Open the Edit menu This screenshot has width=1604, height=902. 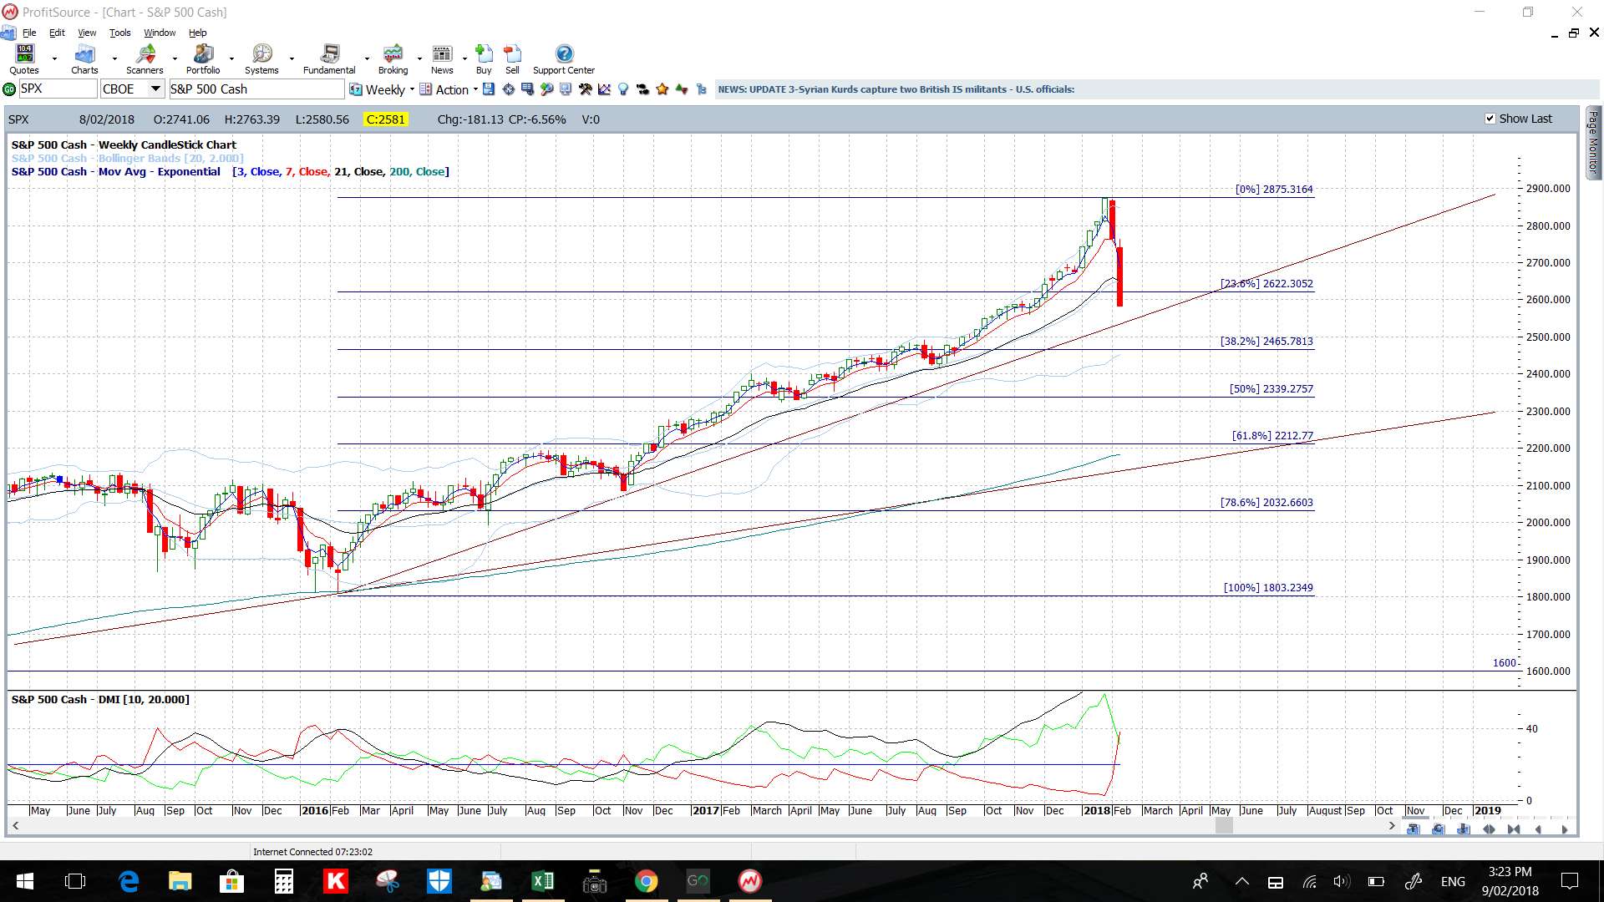point(57,33)
